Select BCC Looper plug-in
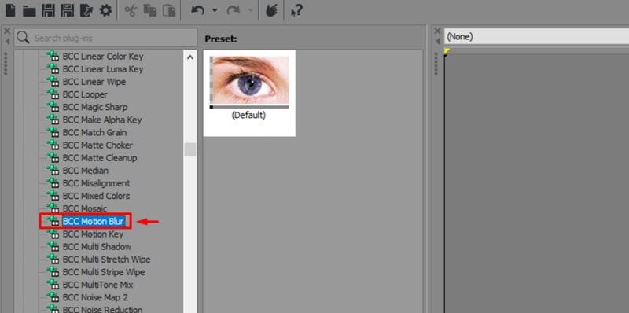Screen dimensions: 629x313 tap(85, 94)
